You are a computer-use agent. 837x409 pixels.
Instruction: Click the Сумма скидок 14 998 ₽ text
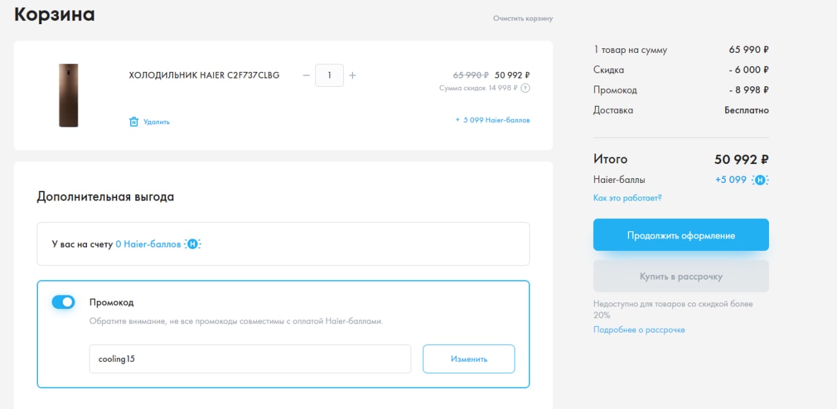[x=479, y=88]
